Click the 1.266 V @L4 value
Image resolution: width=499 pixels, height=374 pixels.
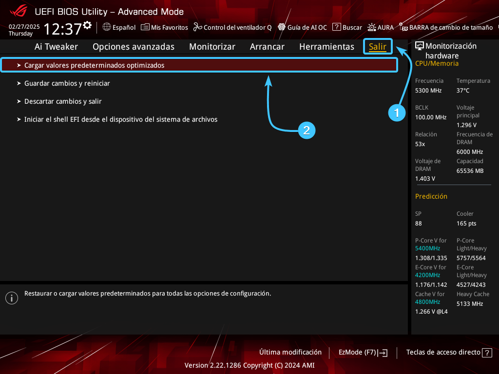[431, 312]
